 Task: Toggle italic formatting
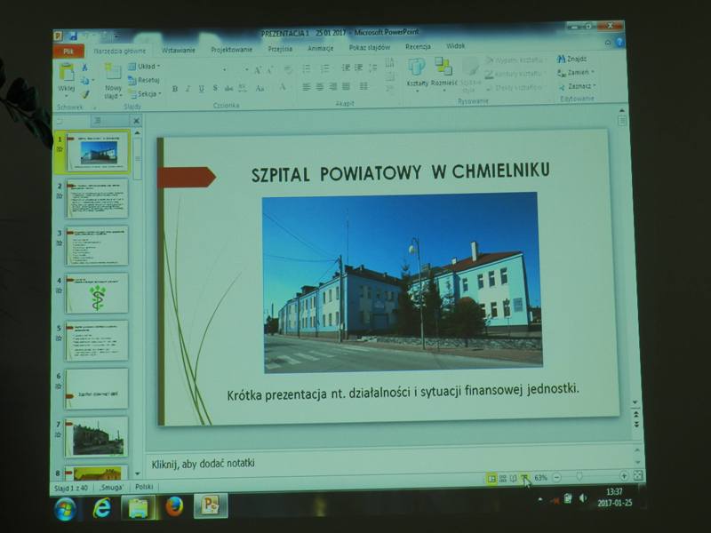(188, 89)
